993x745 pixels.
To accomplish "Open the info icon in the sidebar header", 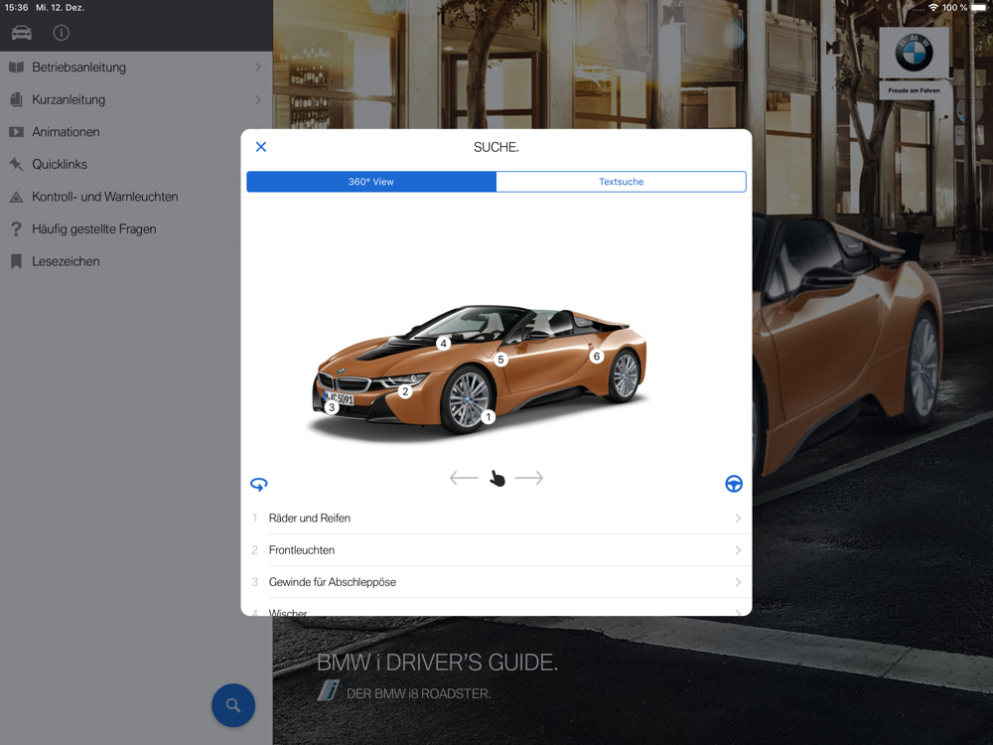I will [x=62, y=33].
